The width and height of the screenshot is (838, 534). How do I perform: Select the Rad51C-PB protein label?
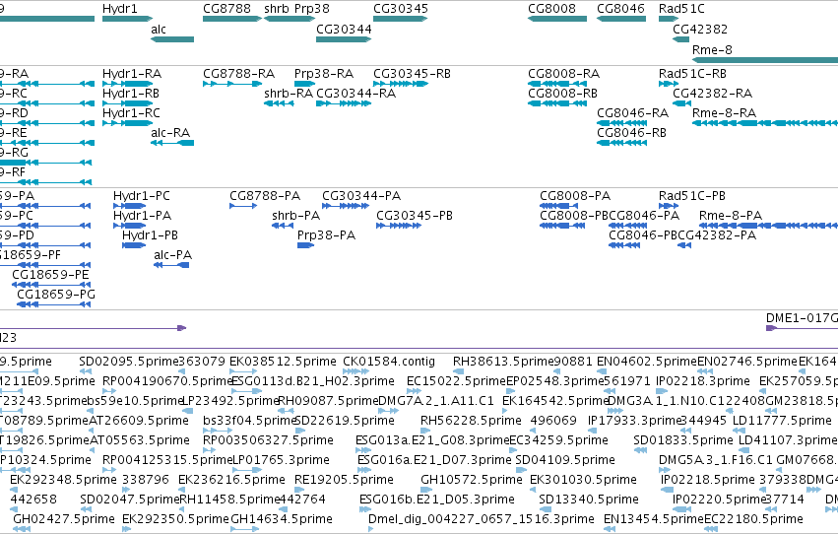(x=691, y=196)
